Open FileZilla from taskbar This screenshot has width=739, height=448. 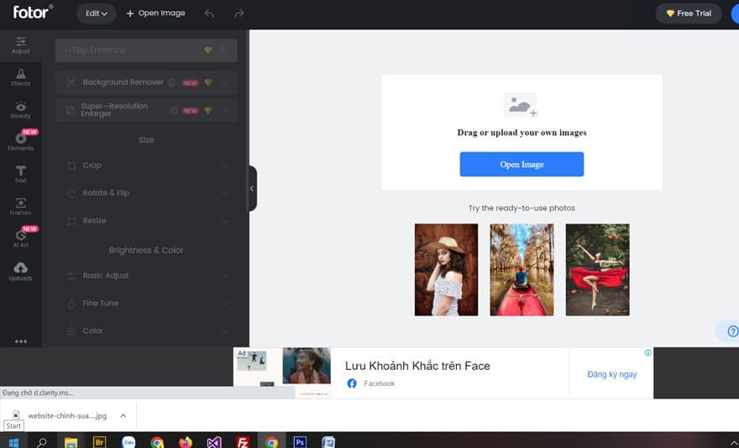(243, 442)
